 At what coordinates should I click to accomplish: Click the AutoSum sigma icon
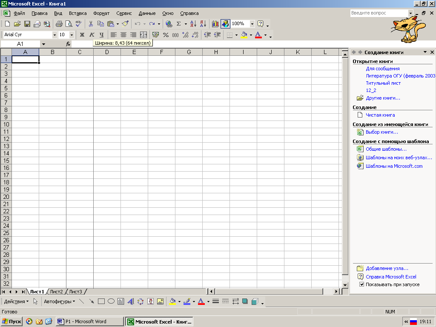tap(179, 24)
